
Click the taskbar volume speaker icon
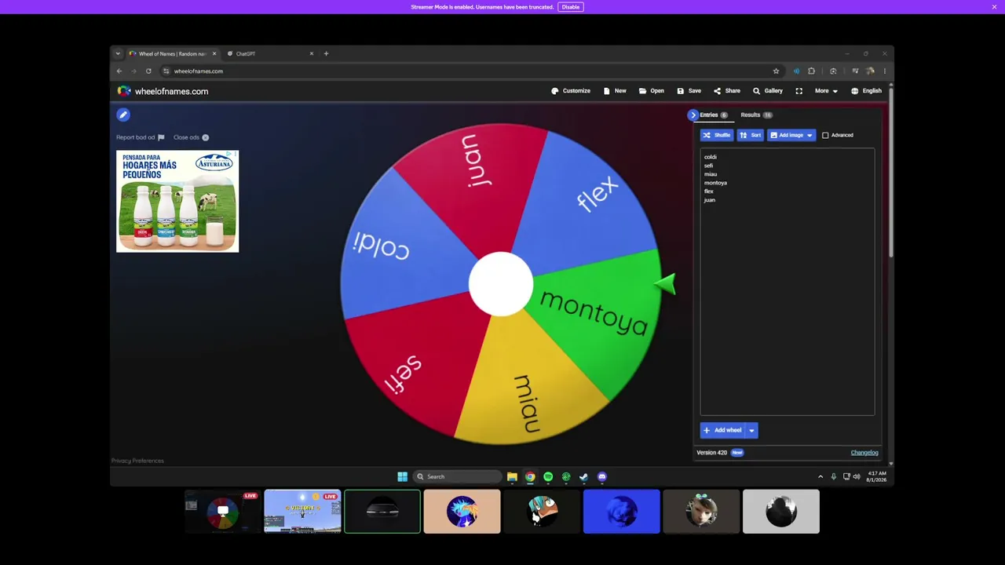[857, 476]
